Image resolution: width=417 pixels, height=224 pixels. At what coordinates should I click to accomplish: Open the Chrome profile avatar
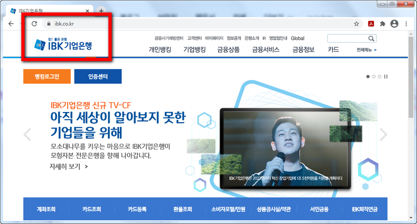click(x=394, y=24)
